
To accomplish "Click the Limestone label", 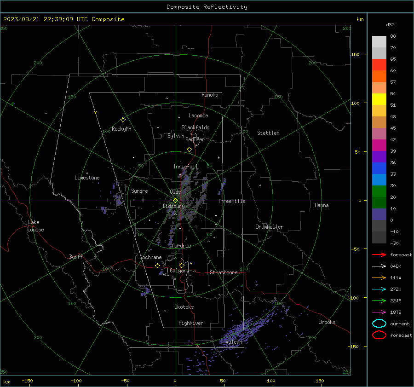I will (x=87, y=178).
